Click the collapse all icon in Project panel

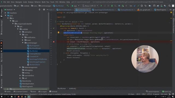point(39,10)
